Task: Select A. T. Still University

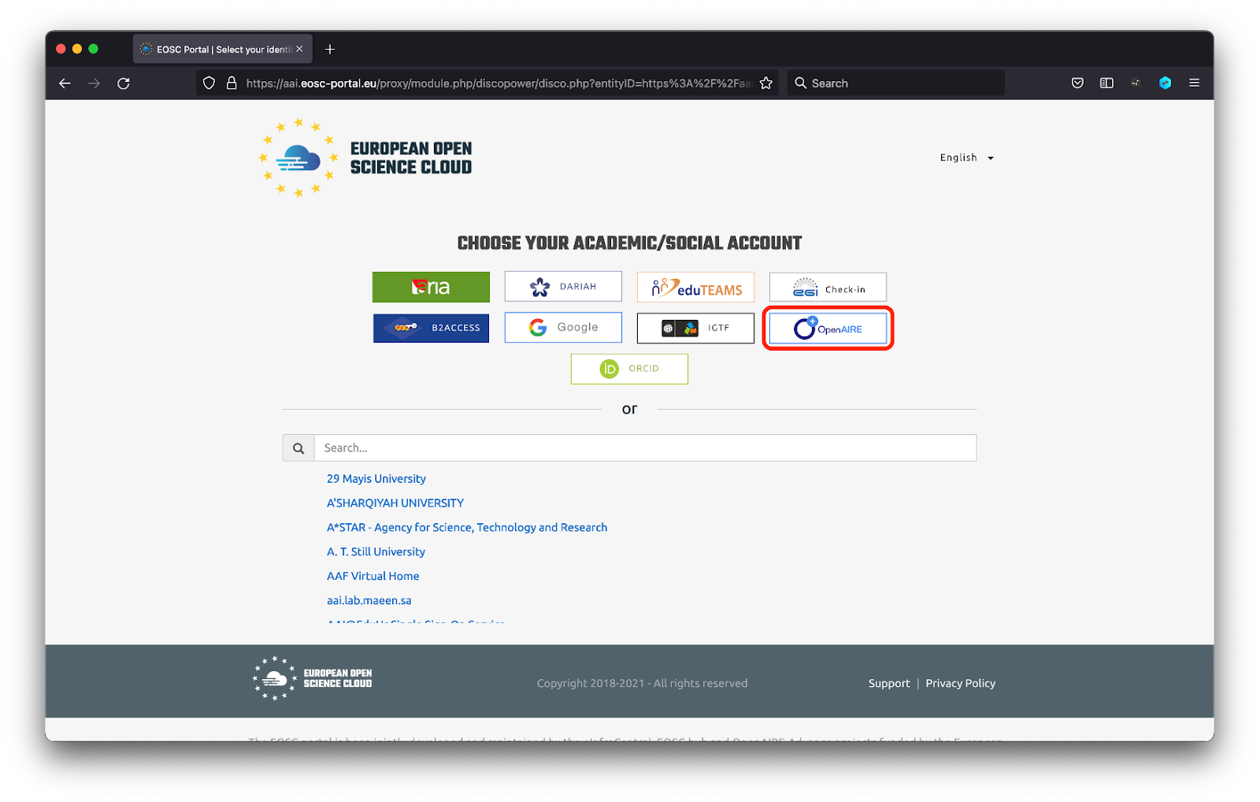Action: pos(376,552)
